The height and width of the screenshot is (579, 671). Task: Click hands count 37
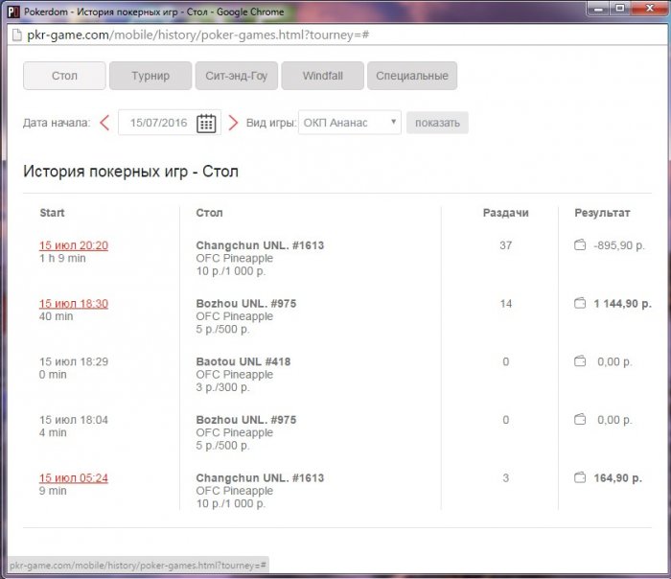[506, 245]
